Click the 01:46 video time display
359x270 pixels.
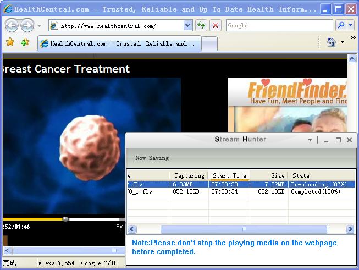[22, 227]
